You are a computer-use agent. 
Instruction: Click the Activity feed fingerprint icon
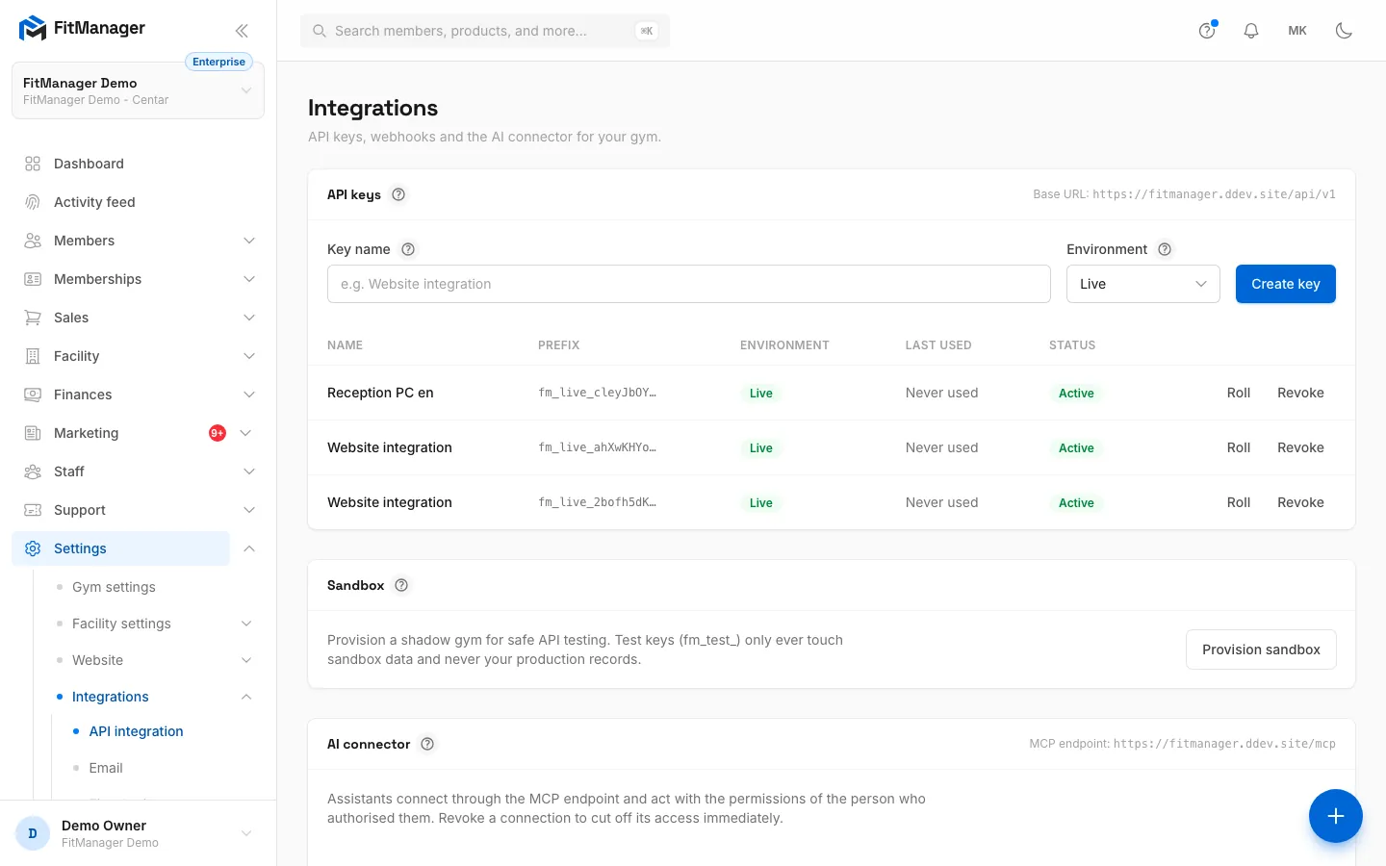click(x=33, y=202)
